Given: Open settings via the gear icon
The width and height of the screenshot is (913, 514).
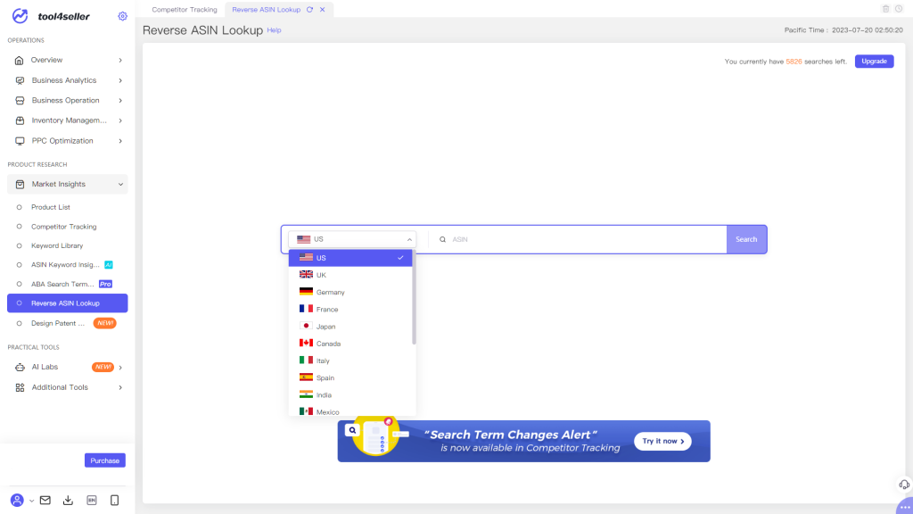Looking at the screenshot, I should pyautogui.click(x=122, y=16).
